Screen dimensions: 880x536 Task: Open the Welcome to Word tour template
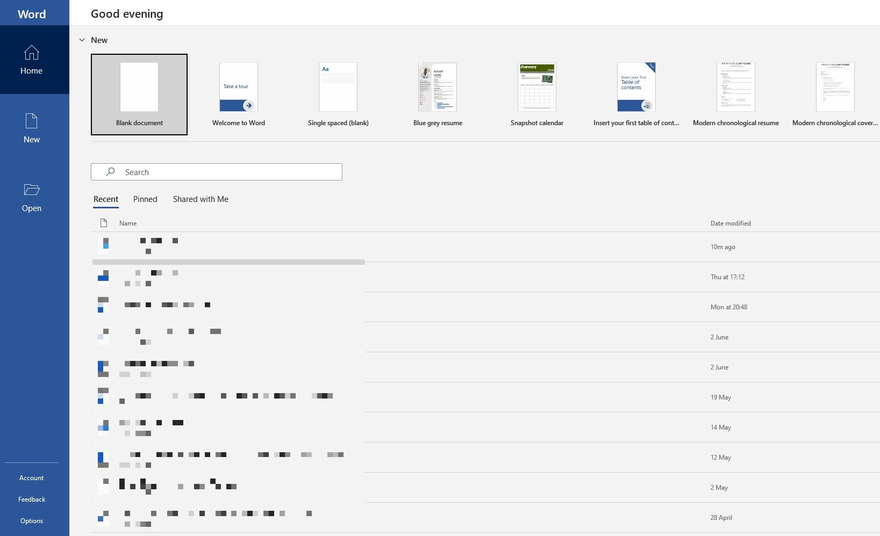[238, 87]
